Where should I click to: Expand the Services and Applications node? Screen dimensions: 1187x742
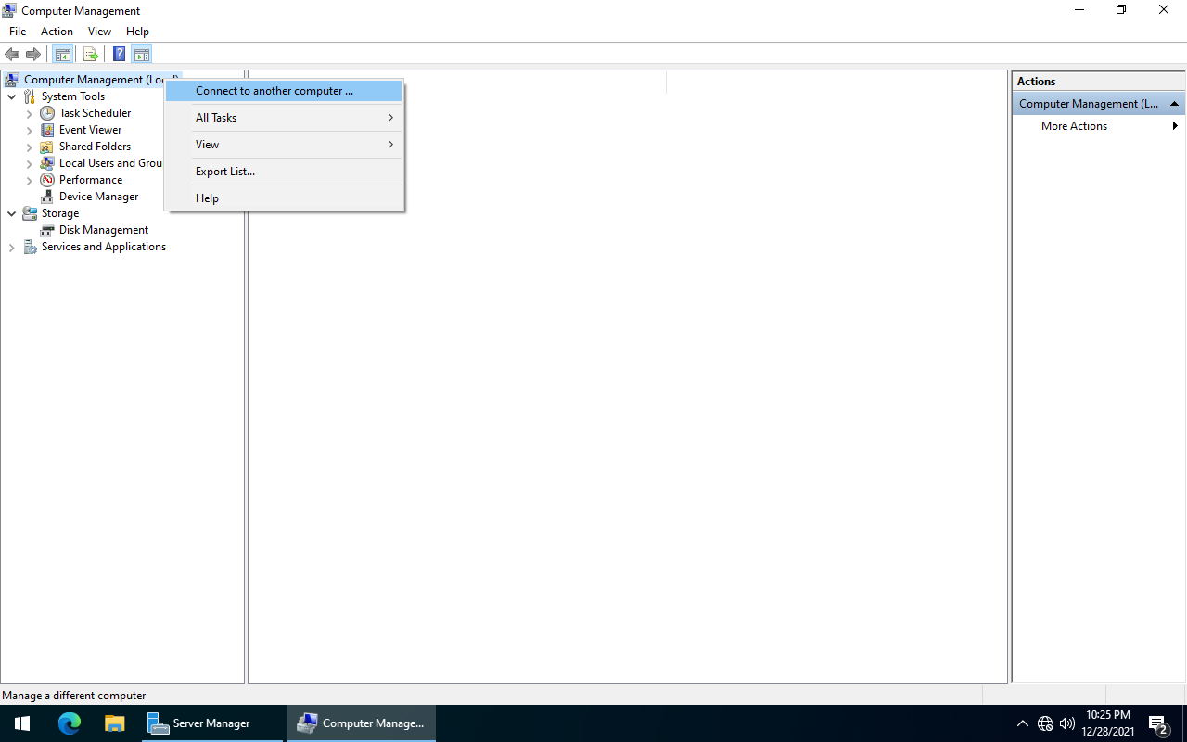(11, 248)
